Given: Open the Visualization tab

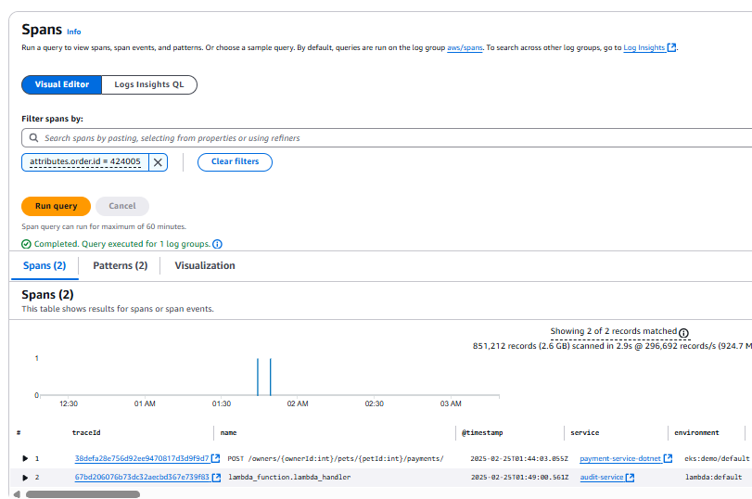Looking at the screenshot, I should [205, 265].
